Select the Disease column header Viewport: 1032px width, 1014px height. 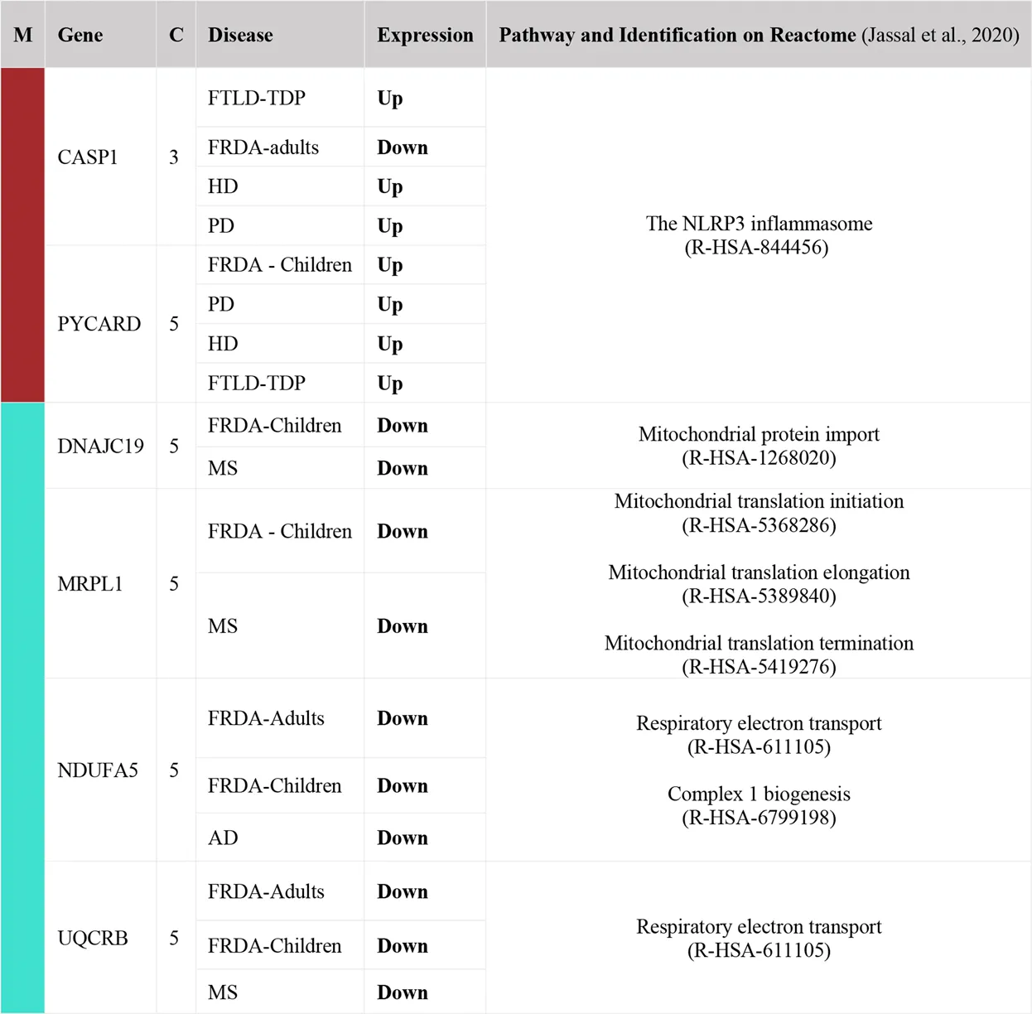click(240, 35)
